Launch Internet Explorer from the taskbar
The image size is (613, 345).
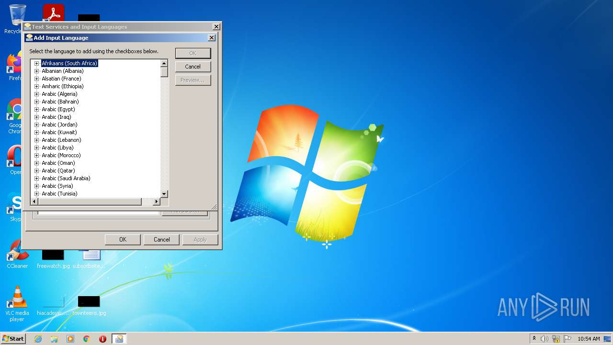(x=38, y=339)
